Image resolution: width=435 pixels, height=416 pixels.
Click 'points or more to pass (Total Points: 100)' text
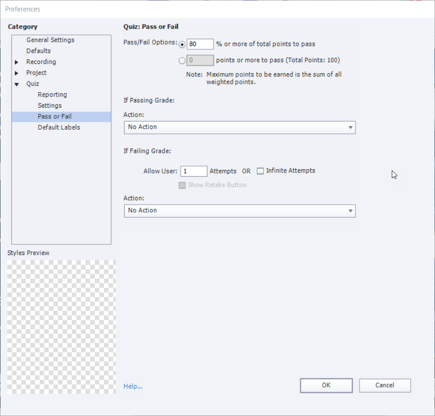pos(278,60)
